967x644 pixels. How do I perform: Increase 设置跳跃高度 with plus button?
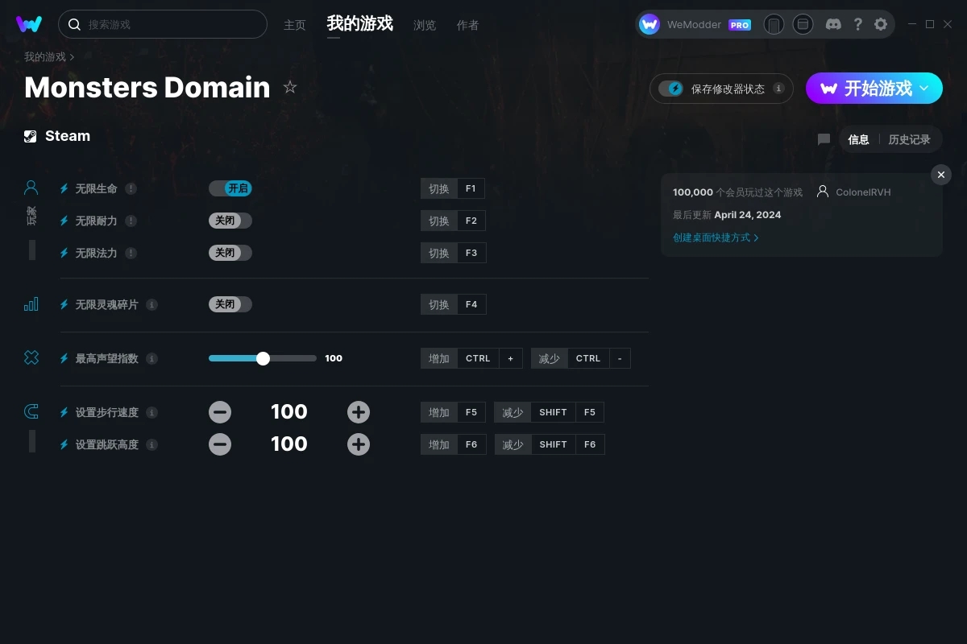359,444
